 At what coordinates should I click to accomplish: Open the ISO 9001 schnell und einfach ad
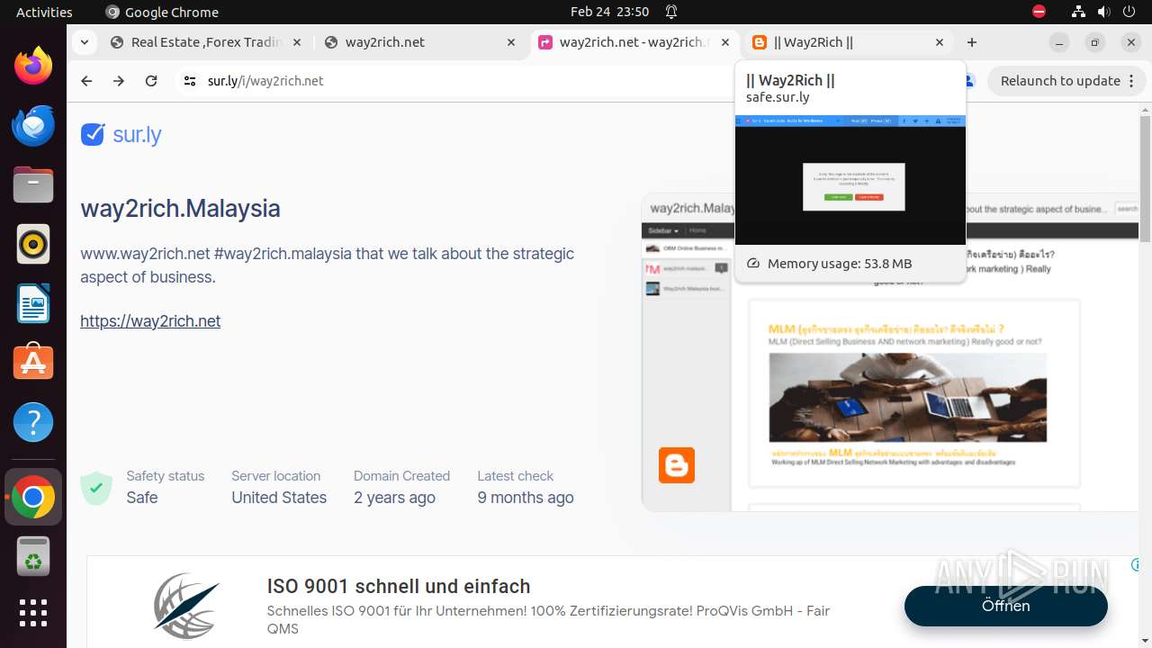399,587
